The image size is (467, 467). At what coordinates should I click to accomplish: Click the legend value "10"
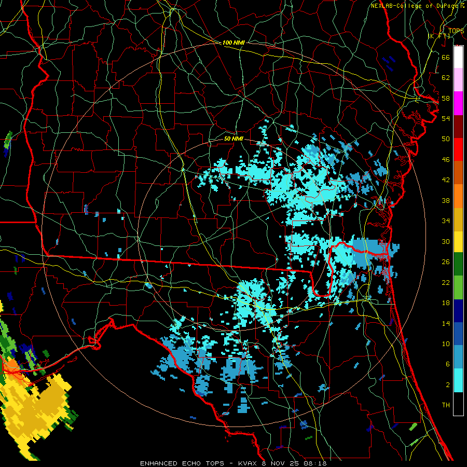pyautogui.click(x=446, y=344)
